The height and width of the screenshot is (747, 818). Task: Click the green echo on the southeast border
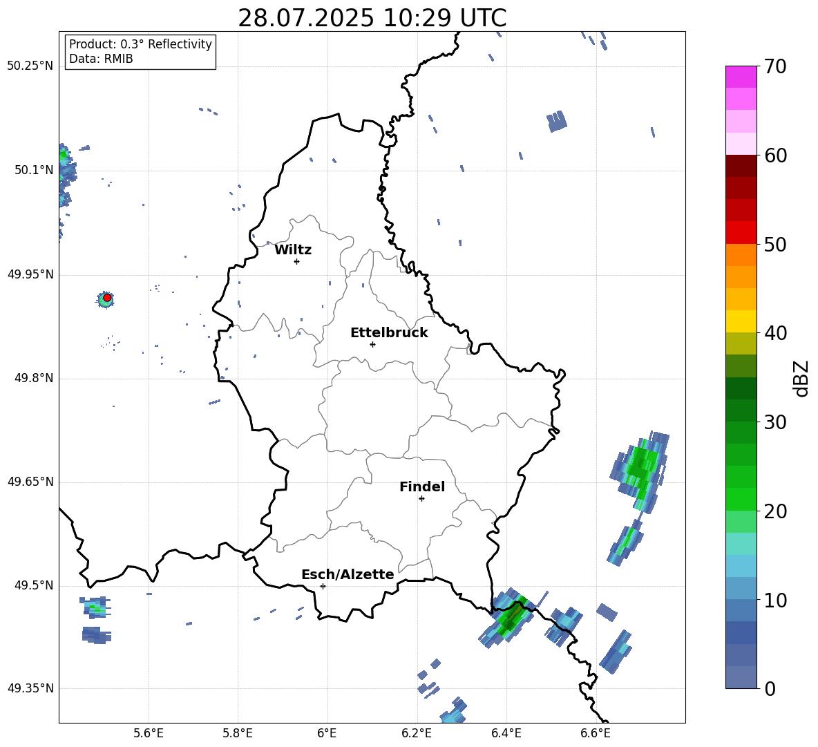pos(508,618)
